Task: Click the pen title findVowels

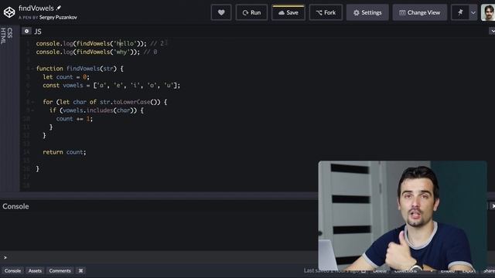Action: (x=36, y=8)
